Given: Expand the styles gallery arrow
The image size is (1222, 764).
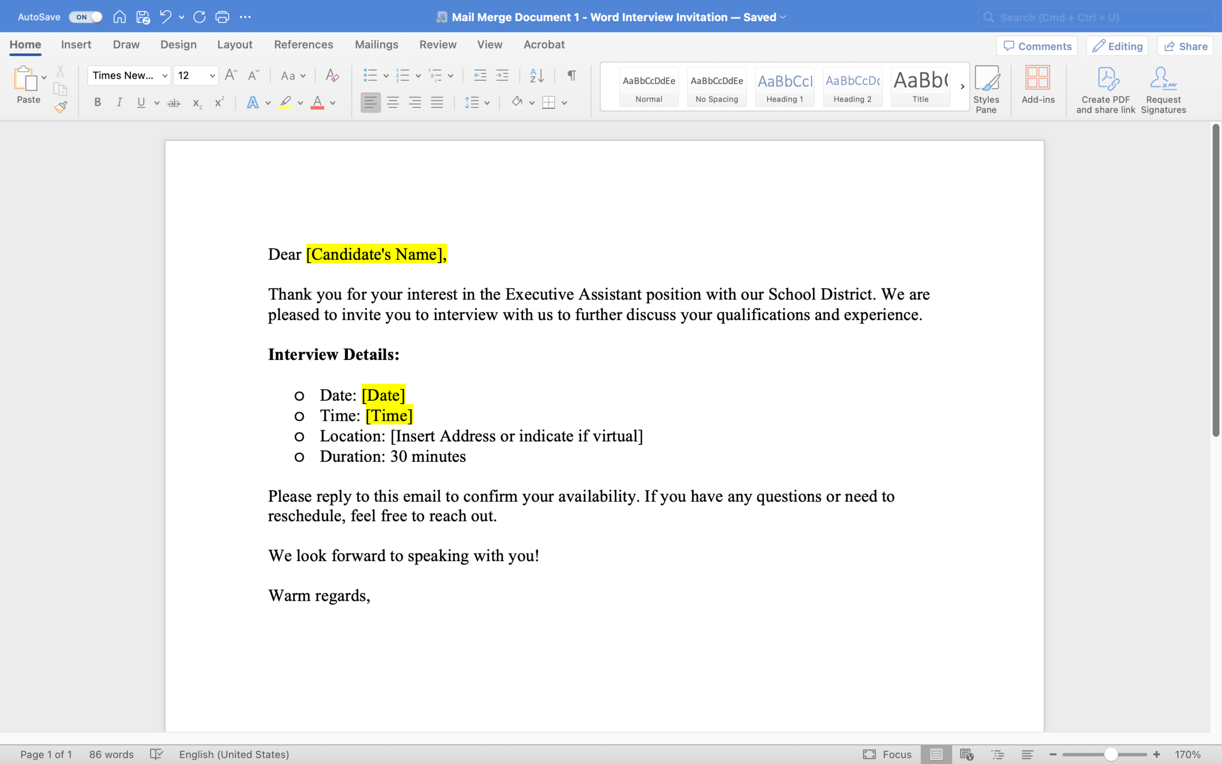Looking at the screenshot, I should (x=962, y=86).
